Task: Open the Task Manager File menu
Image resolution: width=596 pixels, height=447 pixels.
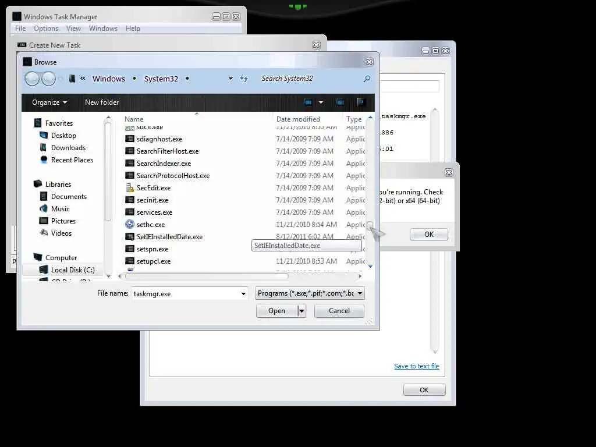Action: pos(20,29)
